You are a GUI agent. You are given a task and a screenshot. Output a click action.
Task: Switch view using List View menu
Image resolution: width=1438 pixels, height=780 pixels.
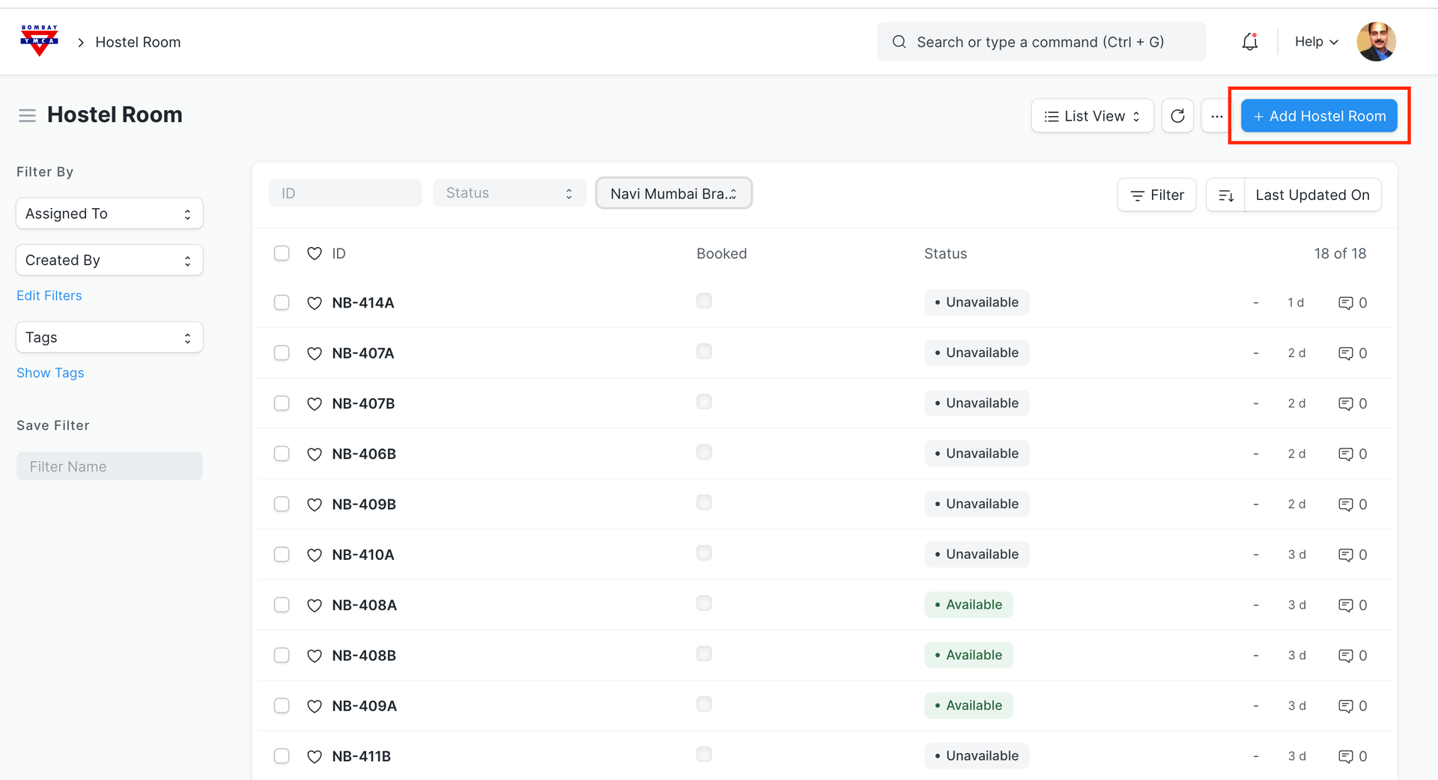coord(1092,116)
